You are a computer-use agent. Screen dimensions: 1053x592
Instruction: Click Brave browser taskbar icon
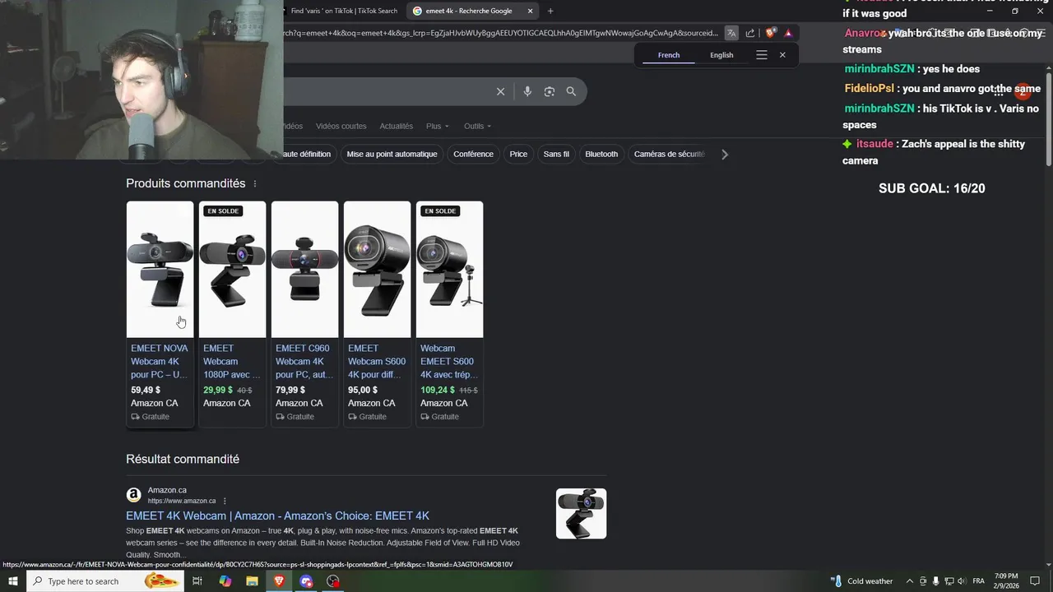point(280,581)
